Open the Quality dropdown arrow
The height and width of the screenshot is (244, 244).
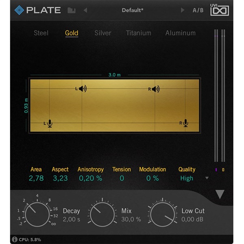(x=207, y=178)
